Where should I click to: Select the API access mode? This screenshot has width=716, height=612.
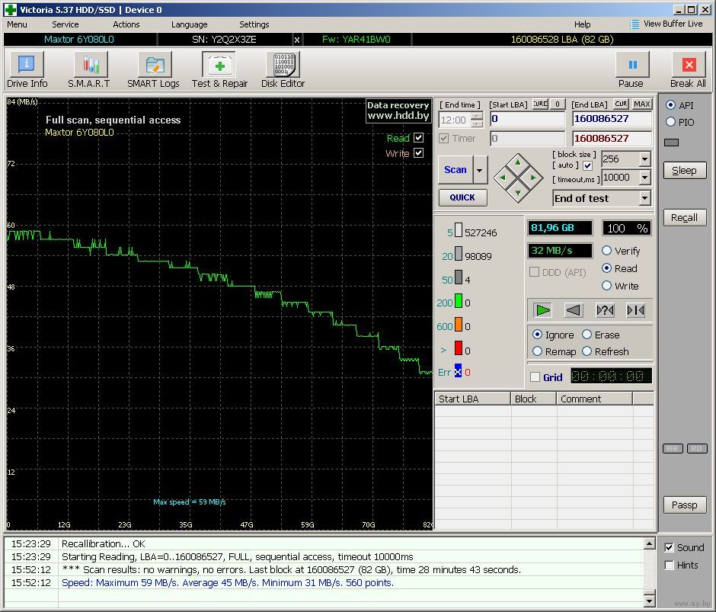point(670,105)
